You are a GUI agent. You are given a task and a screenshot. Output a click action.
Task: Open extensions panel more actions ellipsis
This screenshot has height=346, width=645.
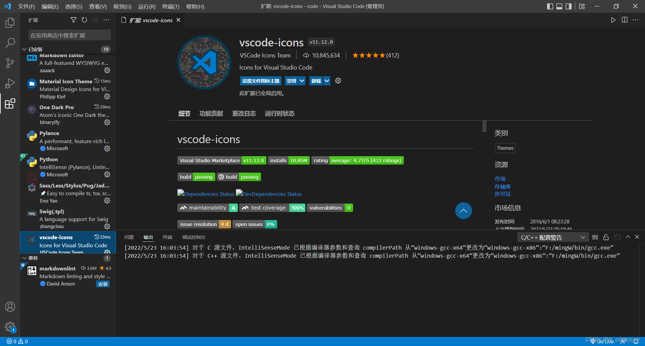point(106,20)
